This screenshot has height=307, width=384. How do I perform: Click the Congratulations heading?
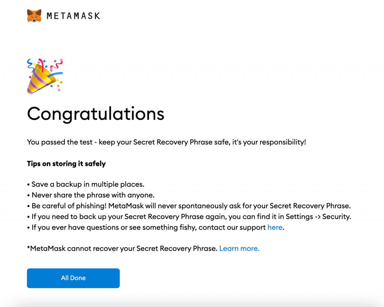click(96, 114)
